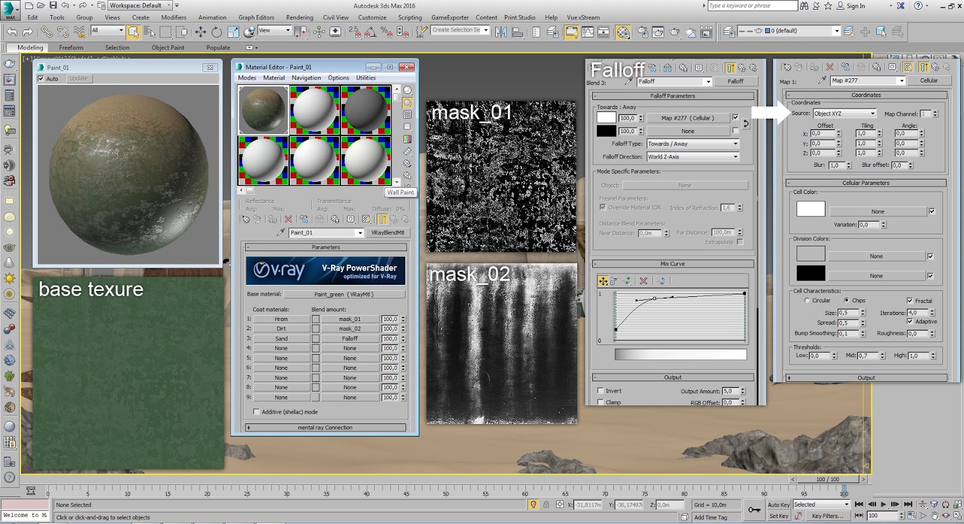964x524 pixels.
Task: Open the Rendering menu
Action: 299,17
